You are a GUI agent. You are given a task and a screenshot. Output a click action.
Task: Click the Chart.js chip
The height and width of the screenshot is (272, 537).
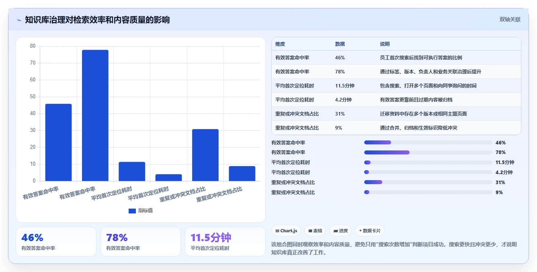[x=286, y=231]
